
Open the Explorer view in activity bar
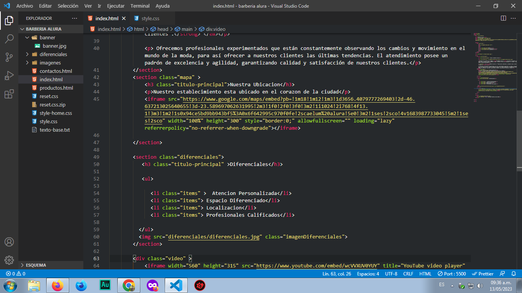[9, 21]
